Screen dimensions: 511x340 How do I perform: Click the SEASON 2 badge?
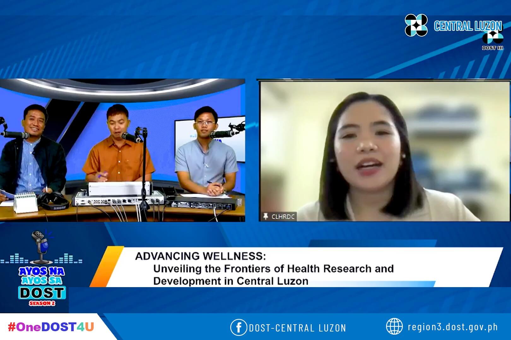(42, 303)
